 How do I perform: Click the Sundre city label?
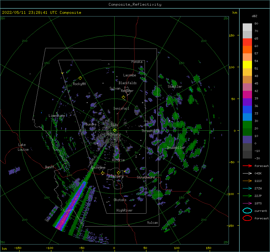tap(91, 124)
